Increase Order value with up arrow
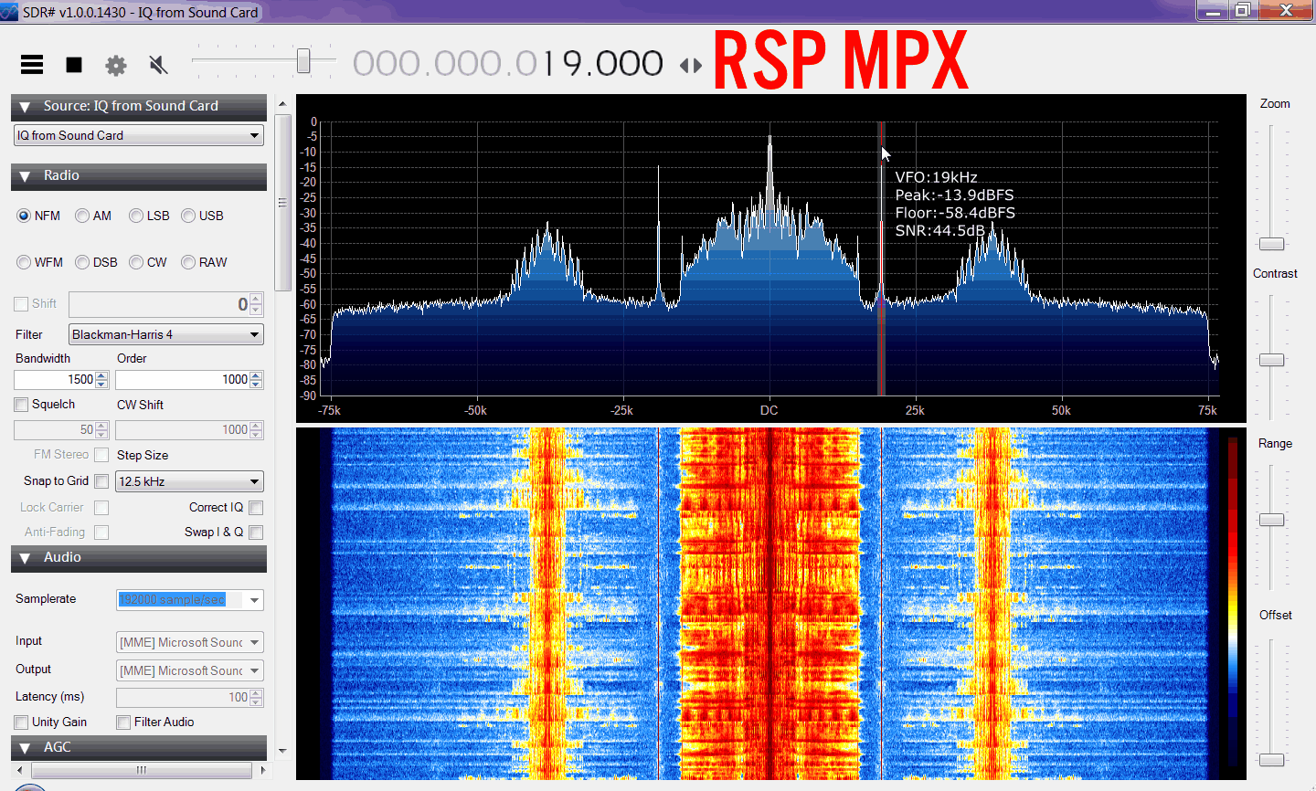The image size is (1316, 791). (x=257, y=375)
